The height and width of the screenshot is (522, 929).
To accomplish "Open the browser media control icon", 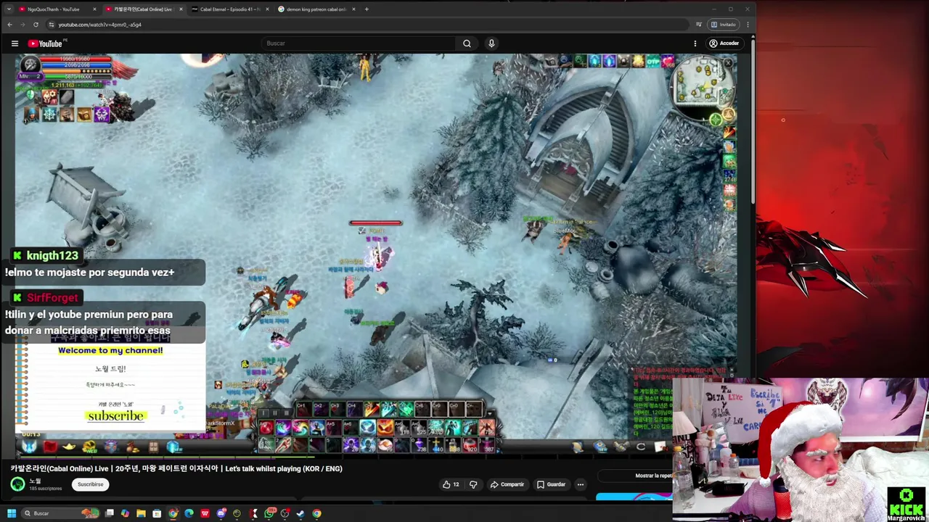I will [x=699, y=25].
